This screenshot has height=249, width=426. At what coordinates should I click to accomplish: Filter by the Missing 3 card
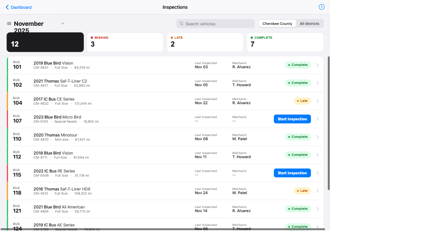[125, 42]
